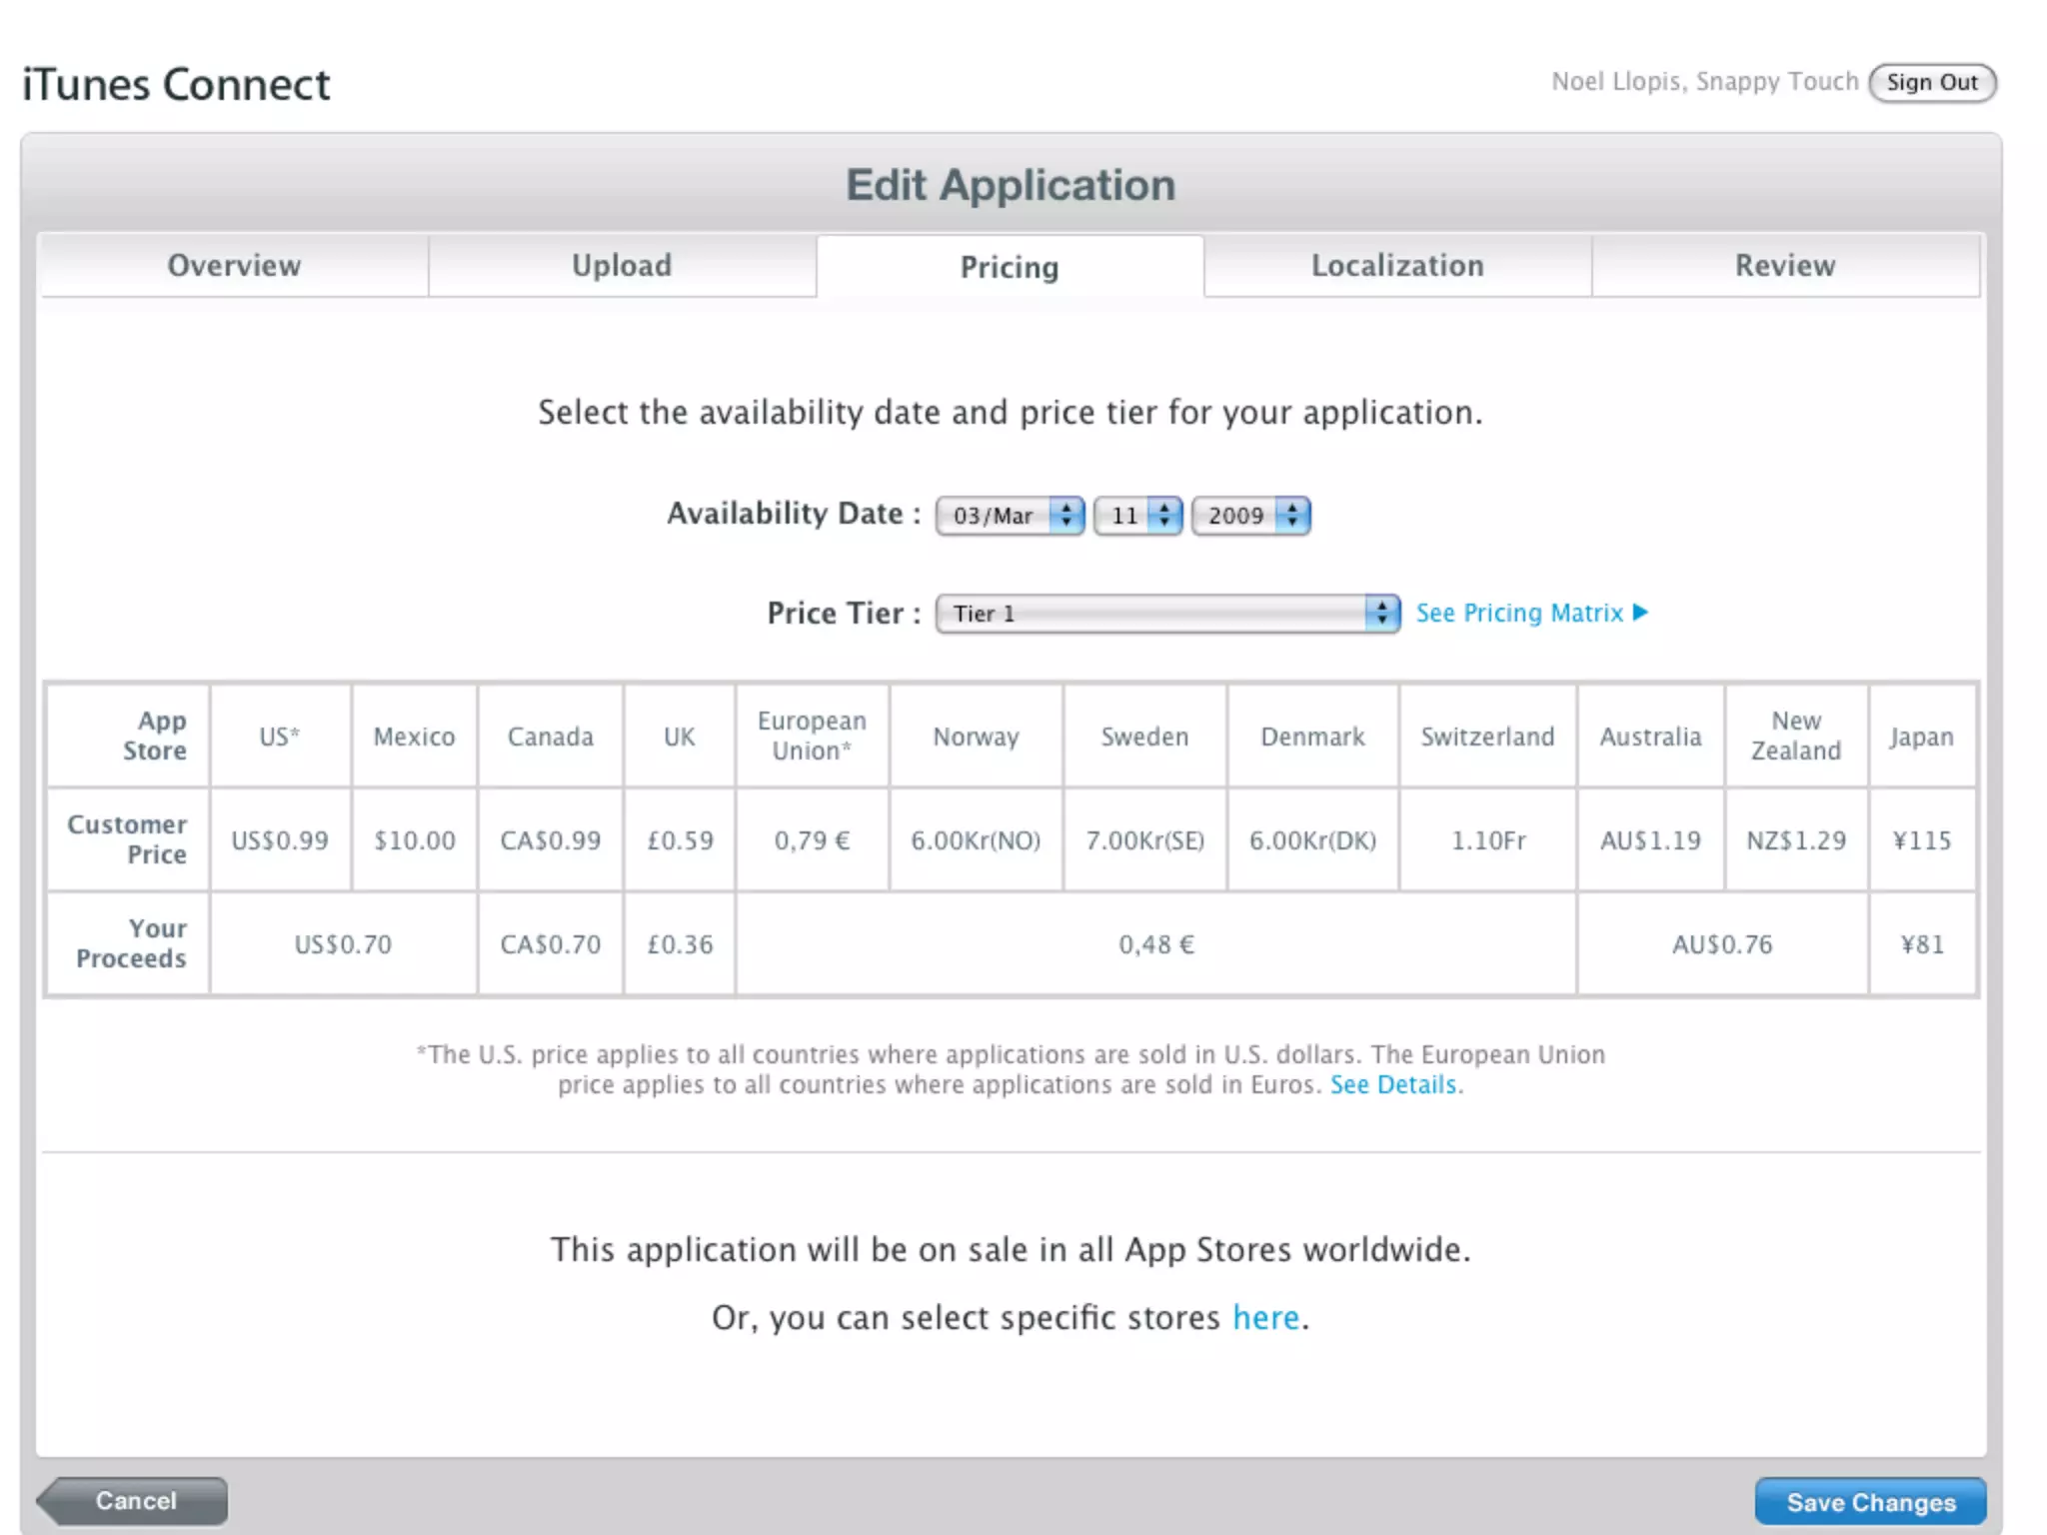Click the See Pricing Matrix link
Image resolution: width=2047 pixels, height=1535 pixels.
coord(1518,613)
